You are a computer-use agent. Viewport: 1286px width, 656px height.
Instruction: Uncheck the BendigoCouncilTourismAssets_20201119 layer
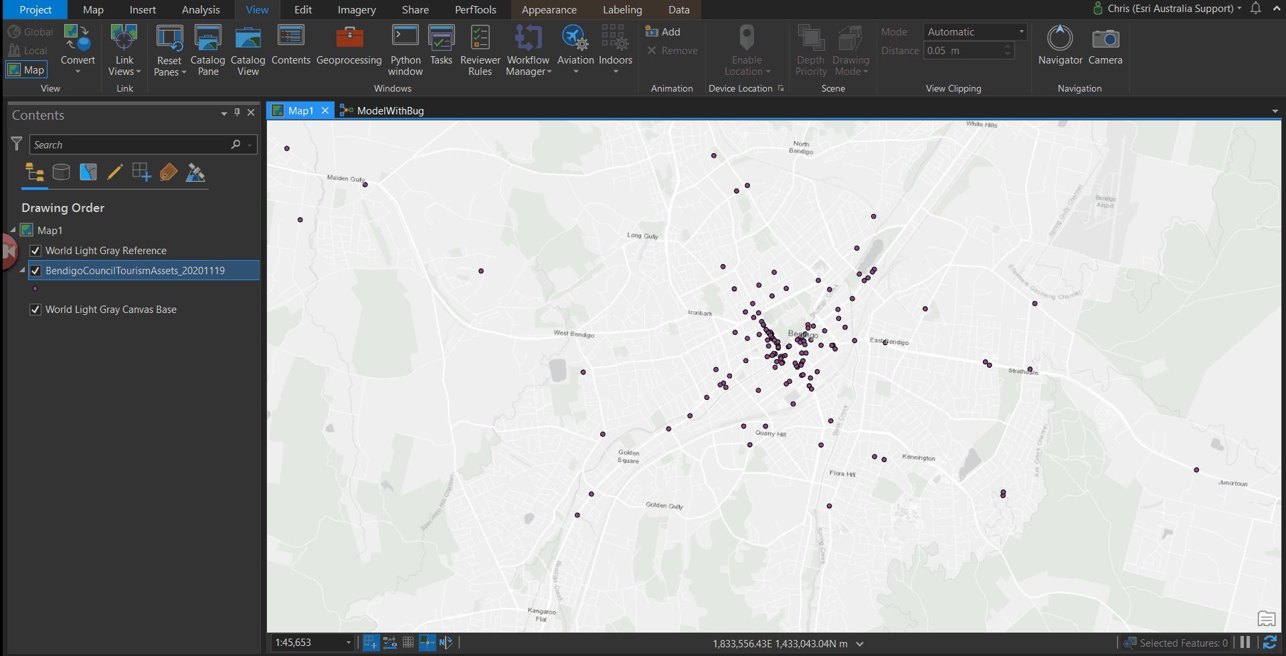point(35,270)
